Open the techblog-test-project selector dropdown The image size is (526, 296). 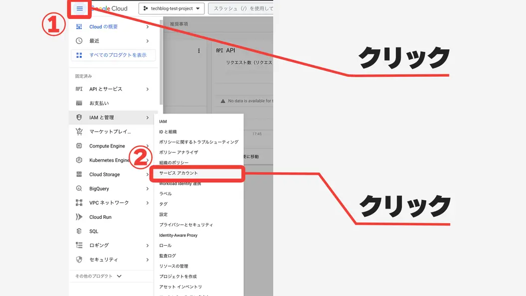pos(172,8)
